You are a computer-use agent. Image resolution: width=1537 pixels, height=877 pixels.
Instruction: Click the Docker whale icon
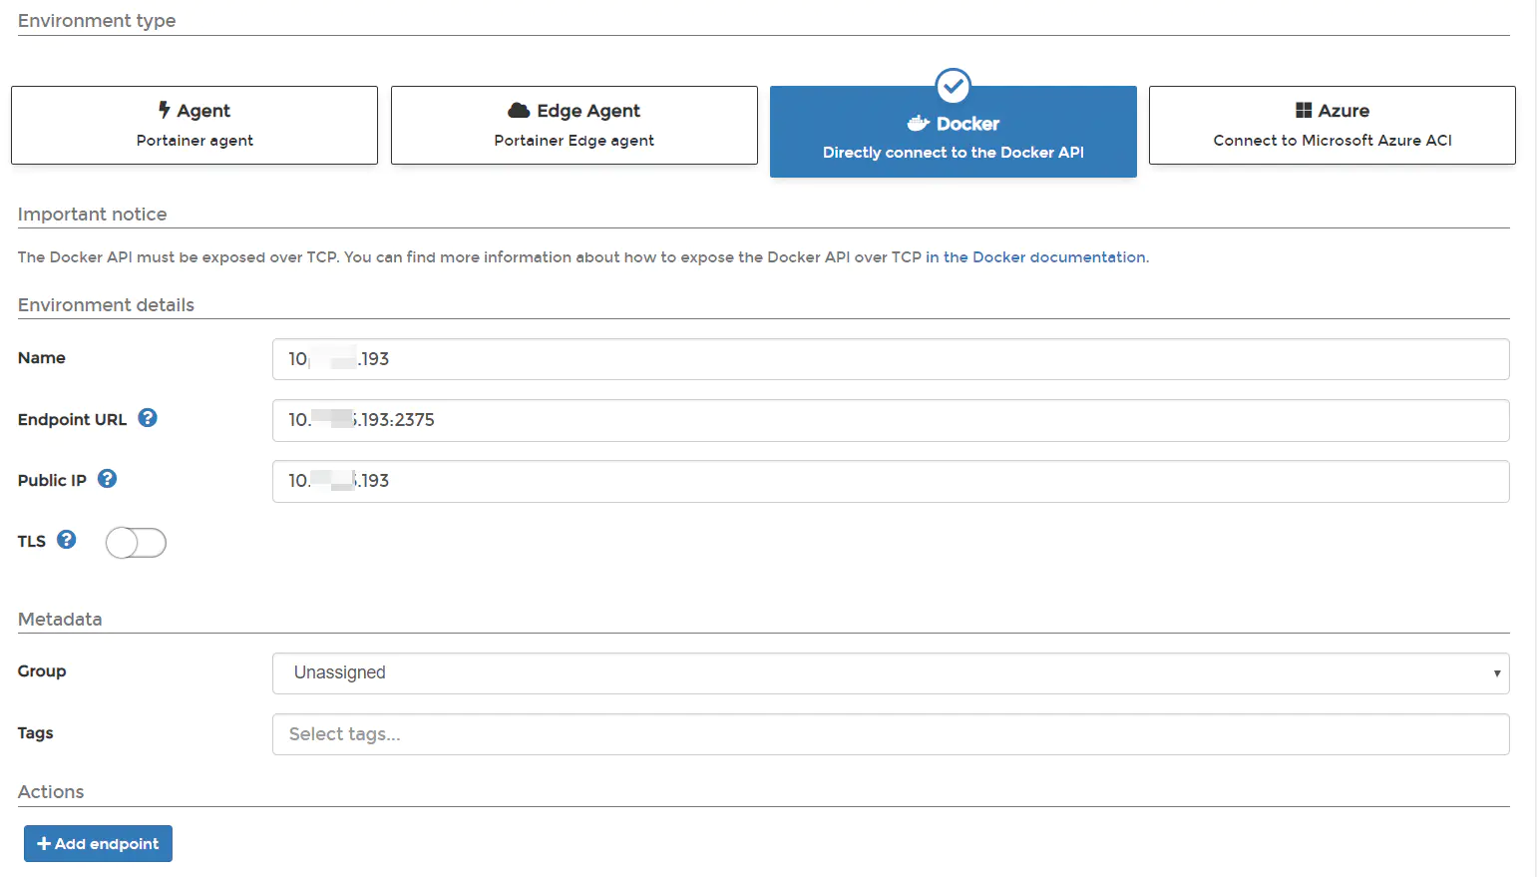click(x=919, y=124)
